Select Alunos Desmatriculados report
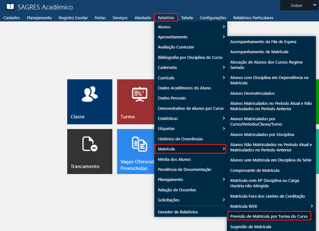This screenshot has height=231, width=319. [252, 93]
